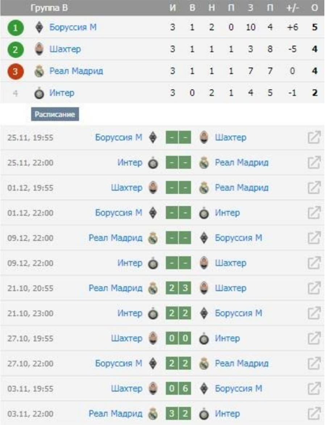Open external link for Реал Мадрид 2:3 Шахтер

click(x=314, y=288)
